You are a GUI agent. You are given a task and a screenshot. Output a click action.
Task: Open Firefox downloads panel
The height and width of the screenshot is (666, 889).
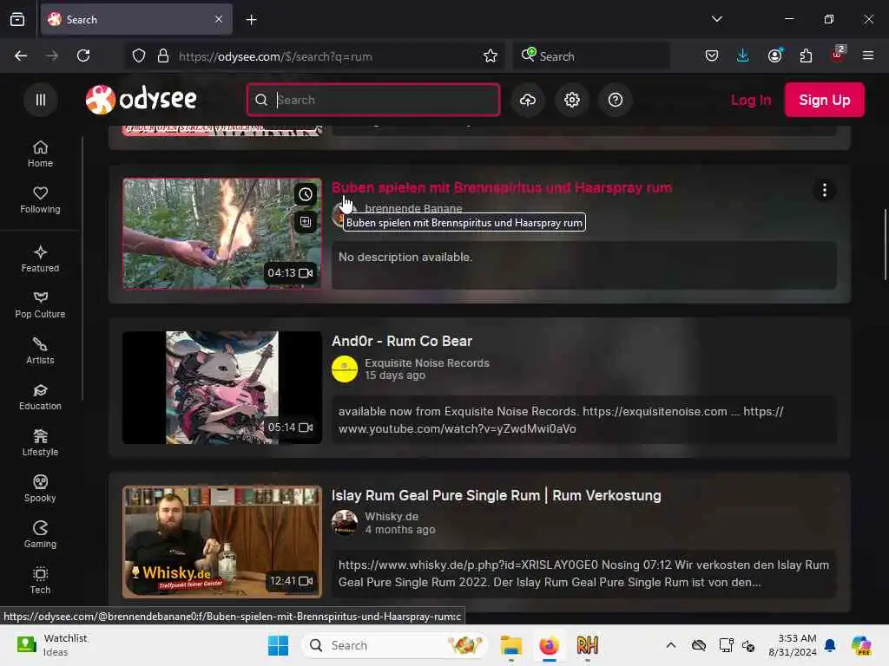[743, 55]
